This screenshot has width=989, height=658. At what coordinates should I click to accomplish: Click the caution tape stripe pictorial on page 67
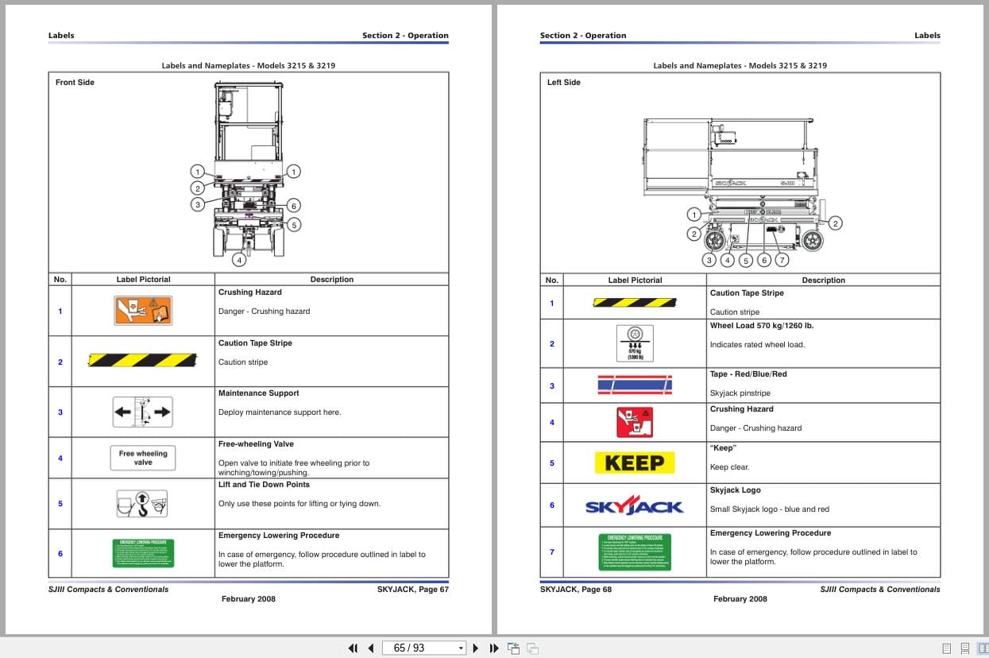click(143, 360)
